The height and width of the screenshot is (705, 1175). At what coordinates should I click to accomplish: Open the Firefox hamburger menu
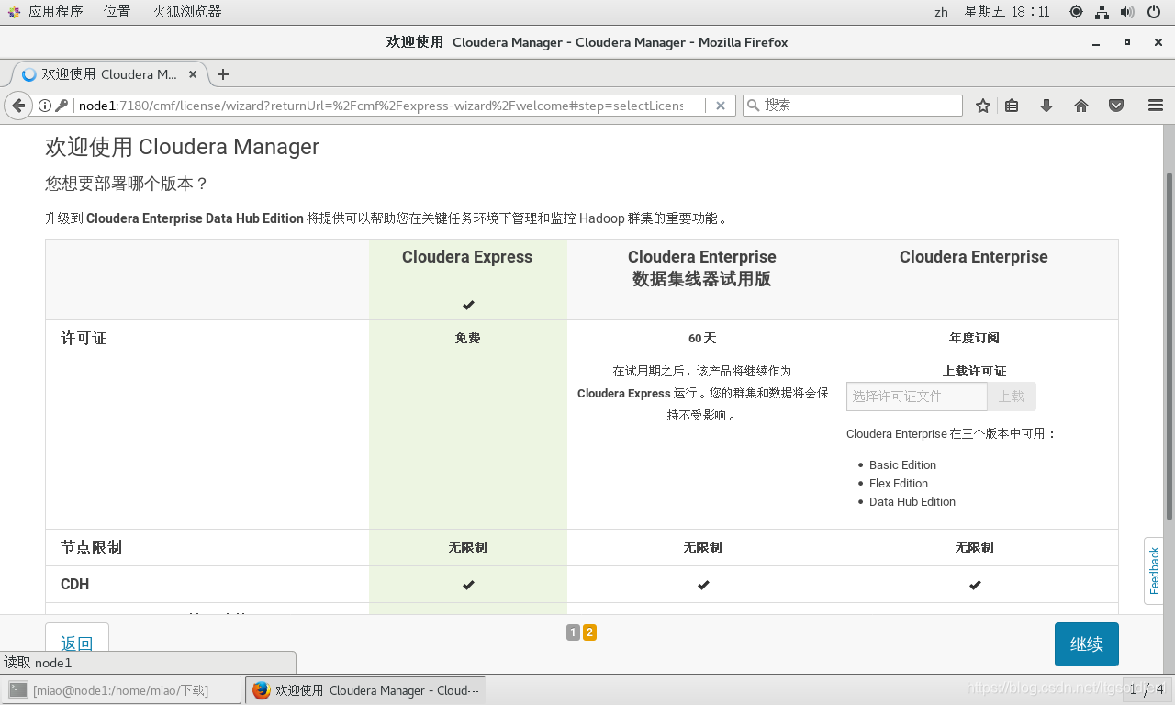[1155, 106]
